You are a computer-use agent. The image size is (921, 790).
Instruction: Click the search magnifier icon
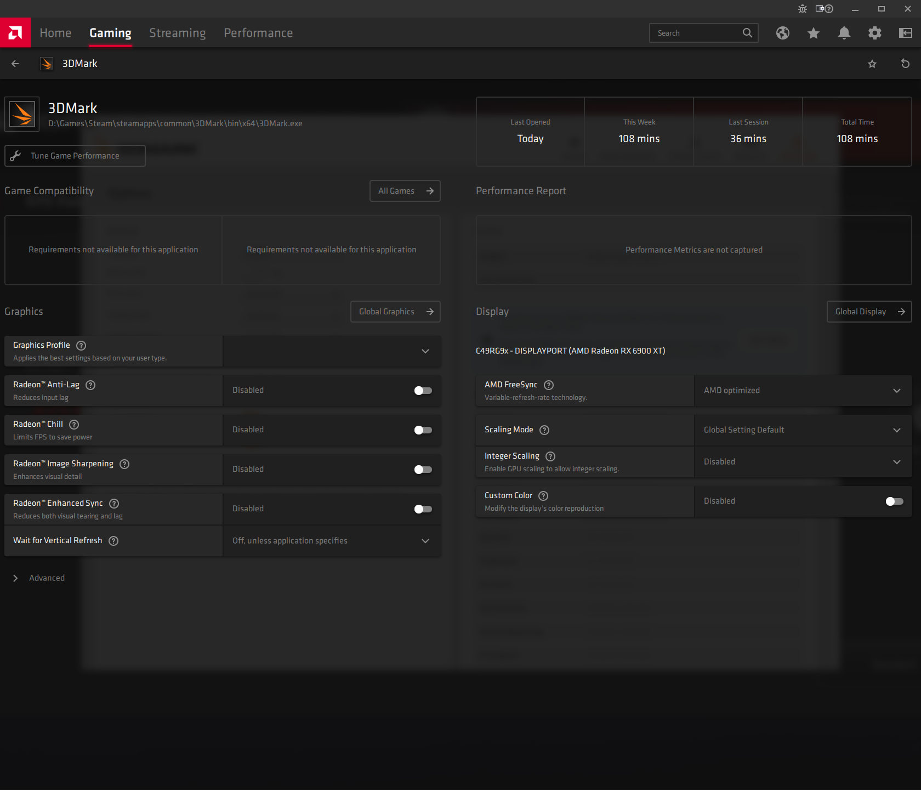tap(747, 33)
